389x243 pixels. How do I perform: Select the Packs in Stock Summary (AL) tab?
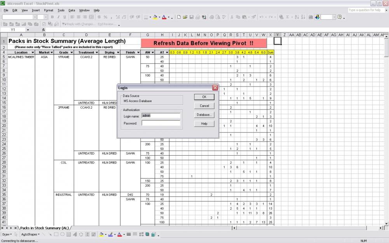pyautogui.click(x=44, y=228)
